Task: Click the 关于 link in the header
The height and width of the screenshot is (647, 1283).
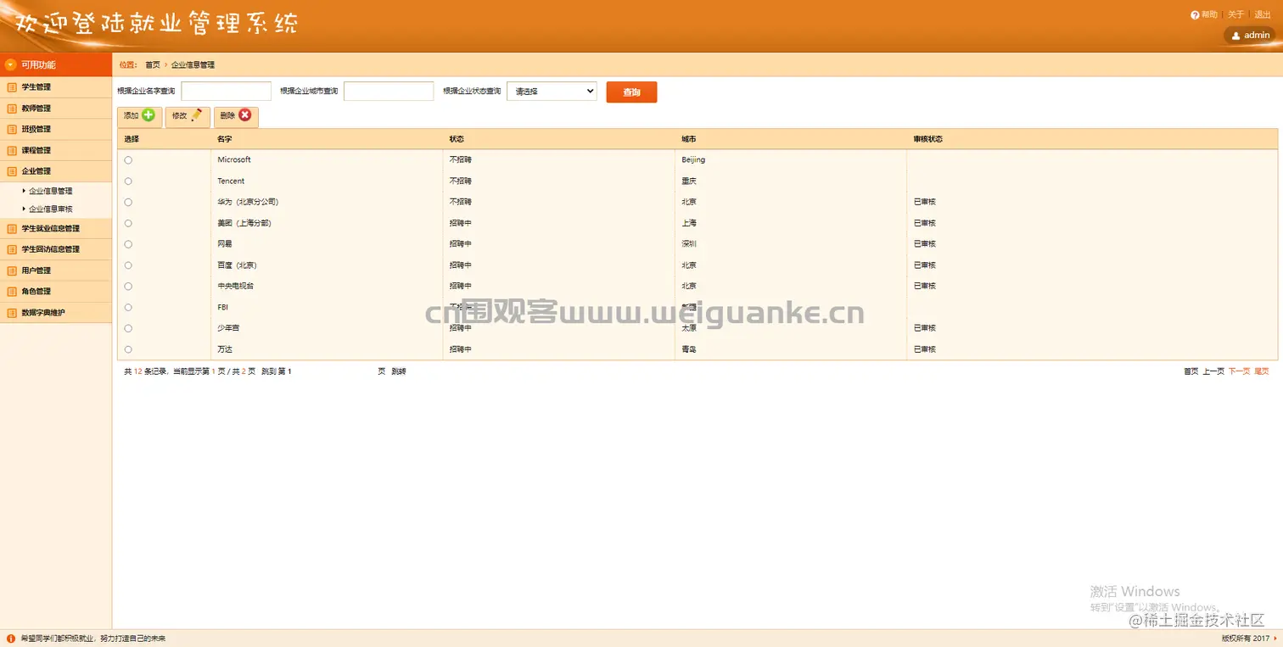Action: pos(1235,14)
